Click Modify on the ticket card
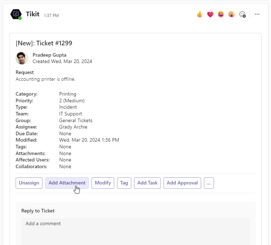This screenshot has height=245, width=271. click(103, 183)
